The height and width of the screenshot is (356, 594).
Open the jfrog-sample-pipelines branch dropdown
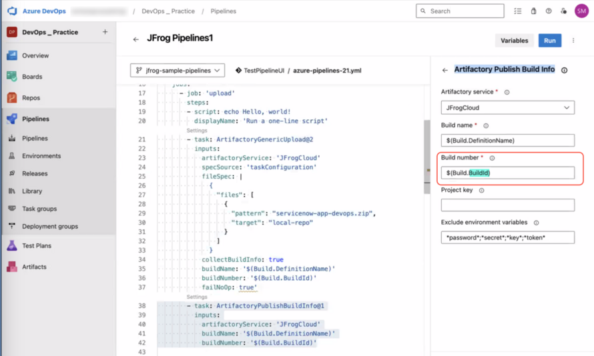(178, 71)
